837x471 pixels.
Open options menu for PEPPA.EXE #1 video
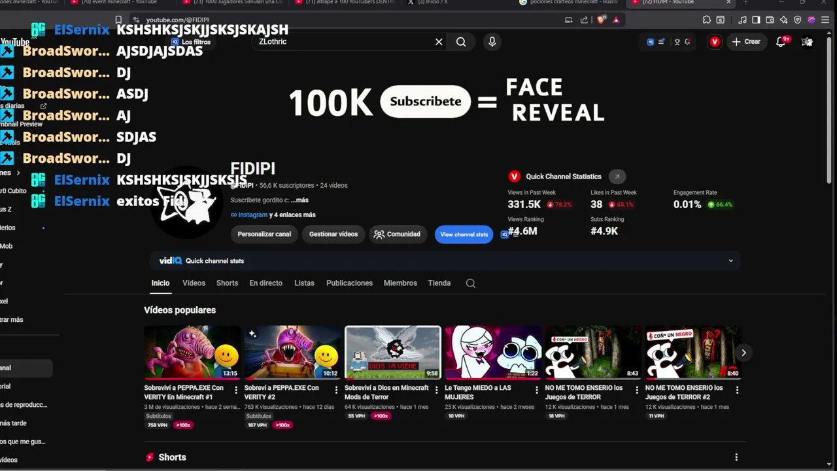click(x=236, y=390)
